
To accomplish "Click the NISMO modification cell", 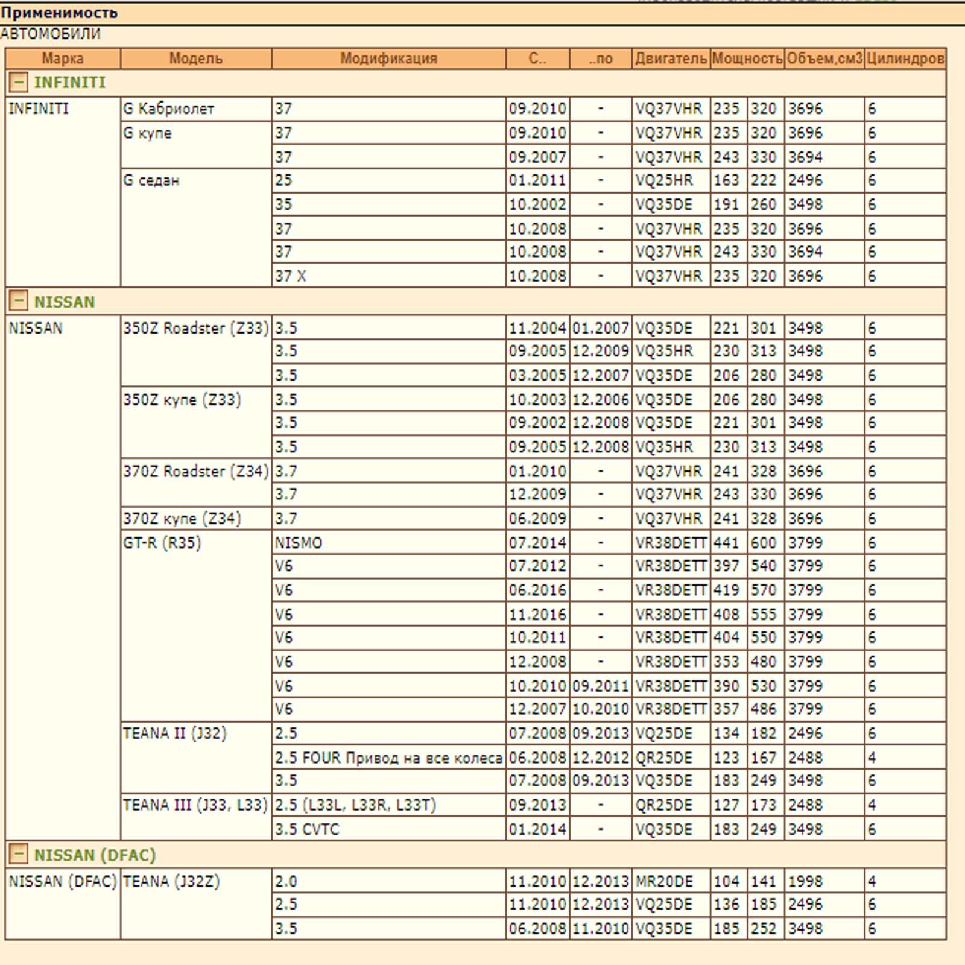I will click(x=299, y=543).
